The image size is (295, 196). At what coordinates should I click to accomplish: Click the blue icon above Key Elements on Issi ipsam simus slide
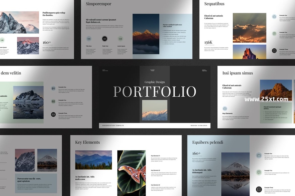pos(225,108)
